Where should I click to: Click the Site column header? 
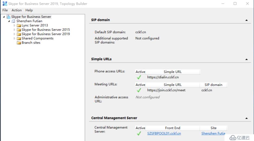213,128
